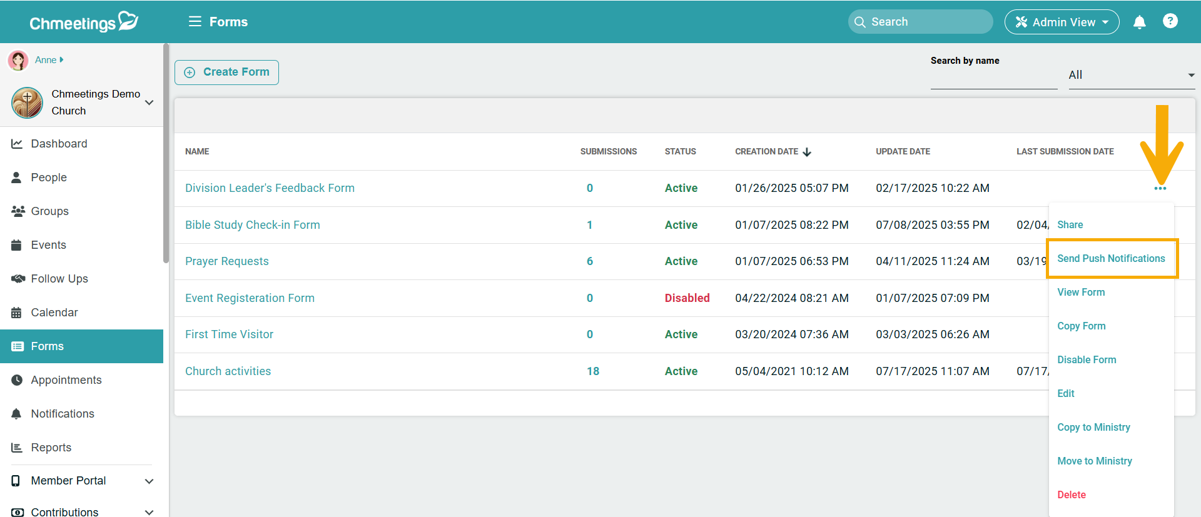1201x517 pixels.
Task: Click the Search by name field
Action: point(994,78)
